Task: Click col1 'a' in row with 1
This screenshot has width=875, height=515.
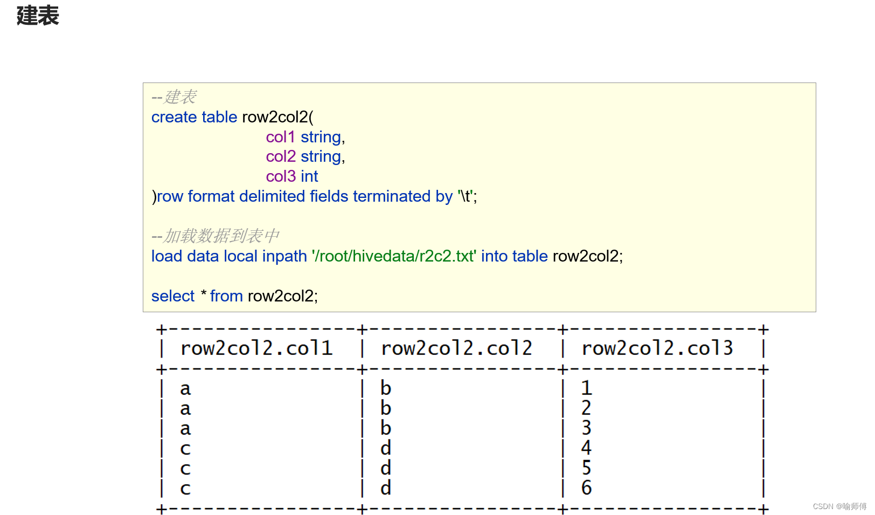Action: [x=185, y=389]
